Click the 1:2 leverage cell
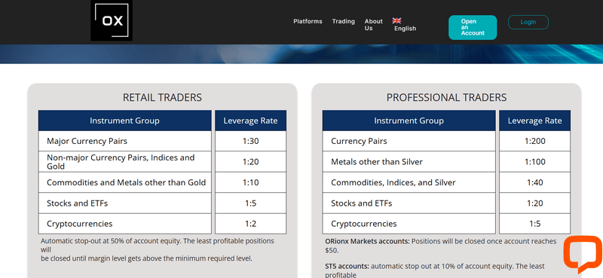This screenshot has width=603, height=278. click(x=250, y=224)
